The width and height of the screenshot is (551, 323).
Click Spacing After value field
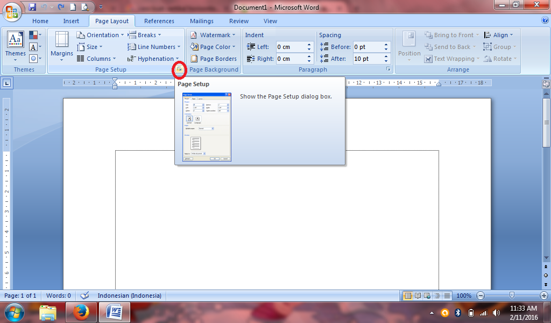pos(368,59)
